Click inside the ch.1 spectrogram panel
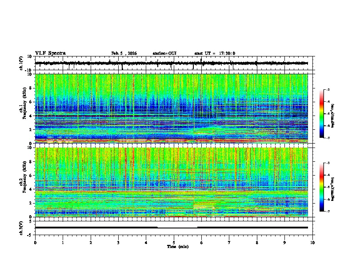The image size is (352, 272). pos(171,108)
